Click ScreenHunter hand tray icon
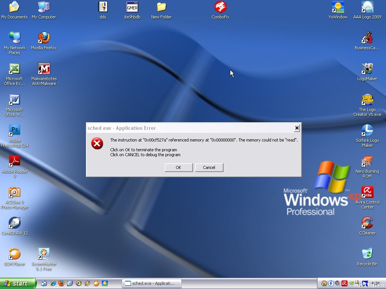 [324, 283]
